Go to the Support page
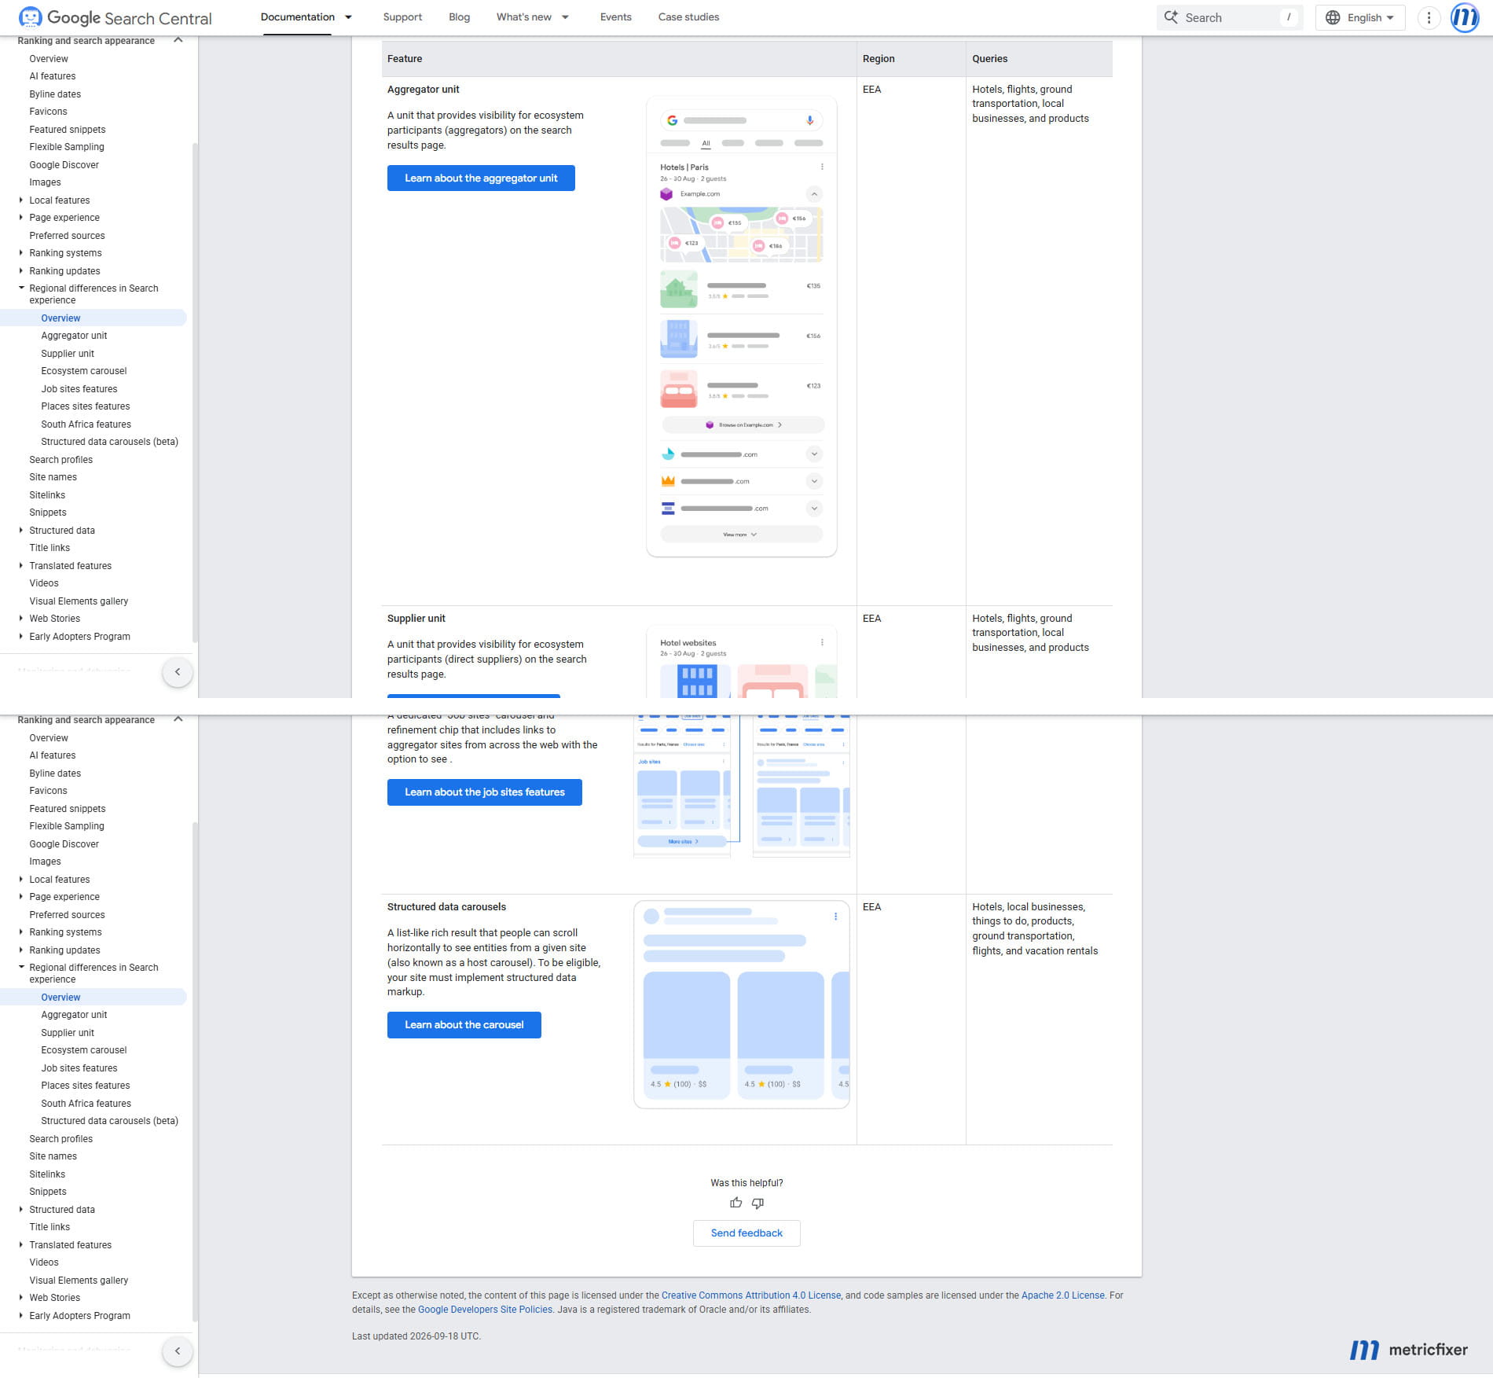1493x1378 pixels. 402,17
